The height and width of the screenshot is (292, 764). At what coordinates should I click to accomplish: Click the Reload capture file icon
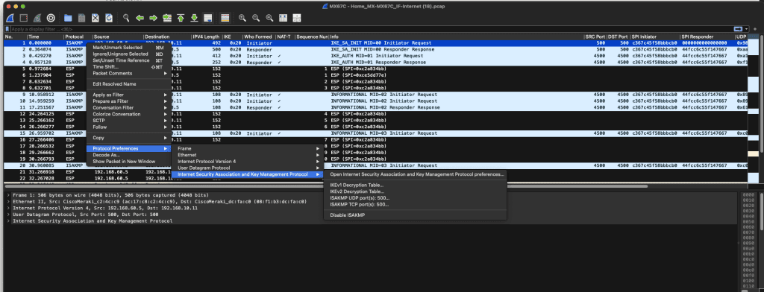pos(109,18)
